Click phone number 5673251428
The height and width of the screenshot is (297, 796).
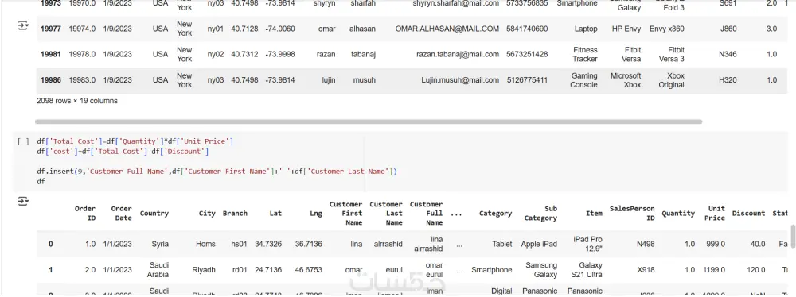click(527, 54)
